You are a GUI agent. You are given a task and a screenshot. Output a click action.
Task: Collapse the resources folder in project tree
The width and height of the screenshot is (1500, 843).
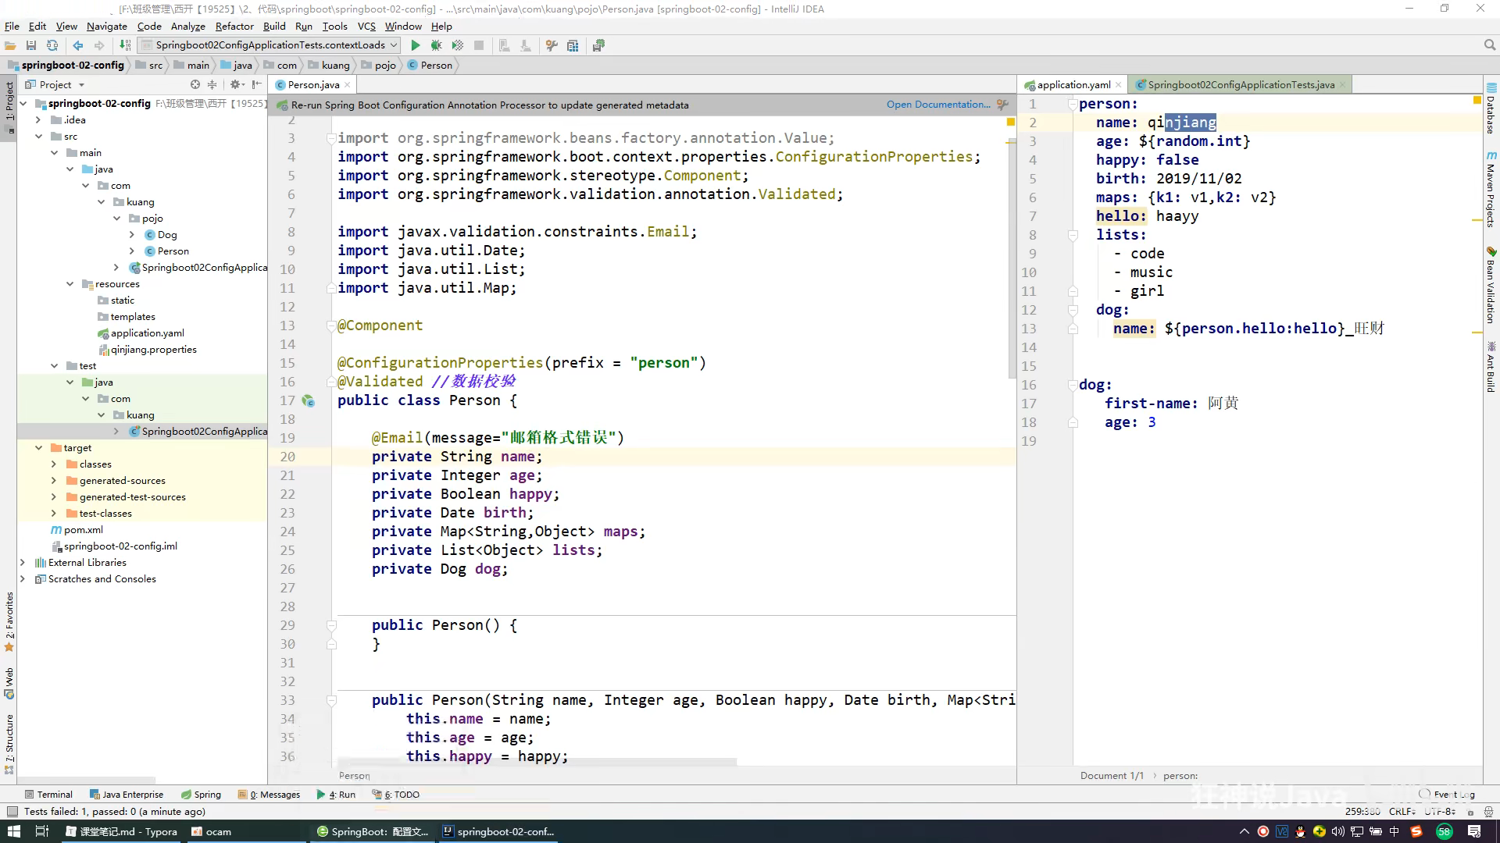(x=70, y=284)
